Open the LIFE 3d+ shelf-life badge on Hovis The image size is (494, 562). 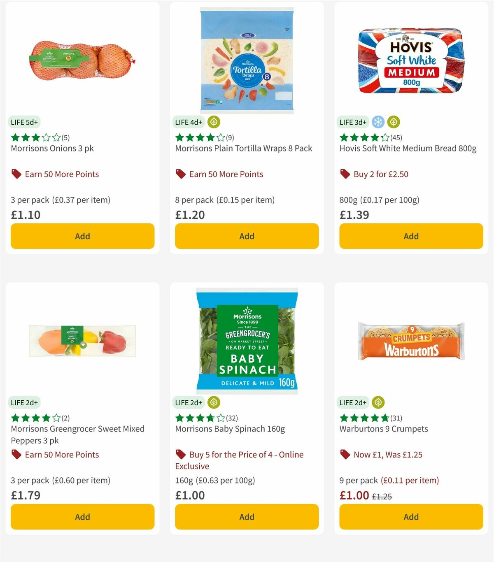352,122
